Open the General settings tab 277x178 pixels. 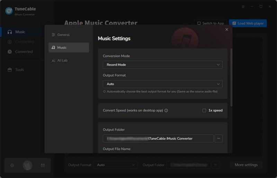[x=69, y=35]
